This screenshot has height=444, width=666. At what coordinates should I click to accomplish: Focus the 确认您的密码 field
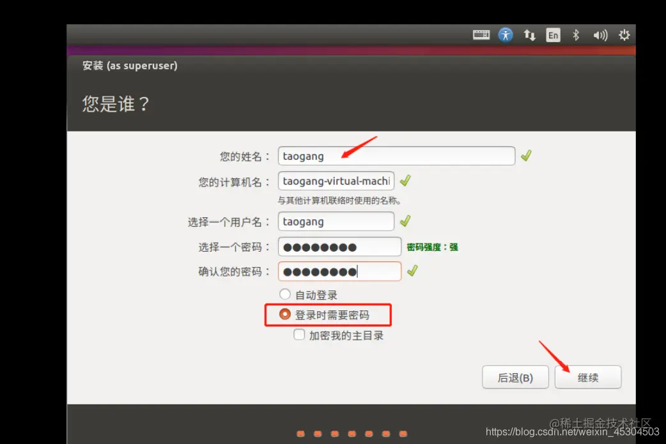pos(339,272)
